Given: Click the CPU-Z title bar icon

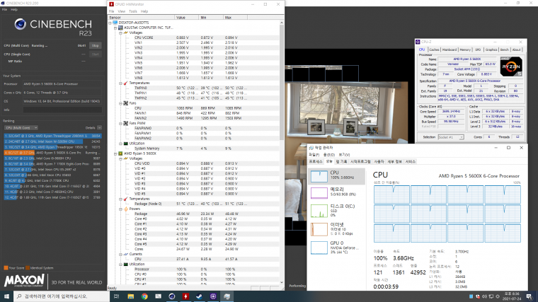Looking at the screenshot, I should pos(418,42).
